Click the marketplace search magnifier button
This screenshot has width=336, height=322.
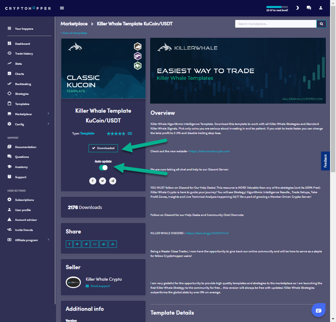[321, 24]
